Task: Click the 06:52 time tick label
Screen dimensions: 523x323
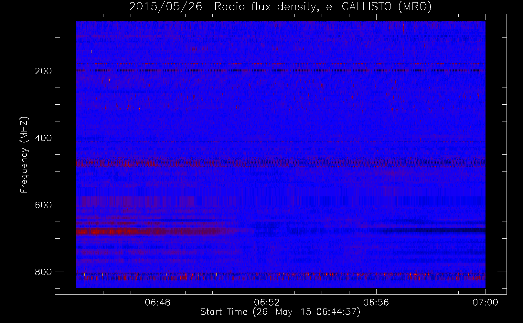Action: pos(267,303)
